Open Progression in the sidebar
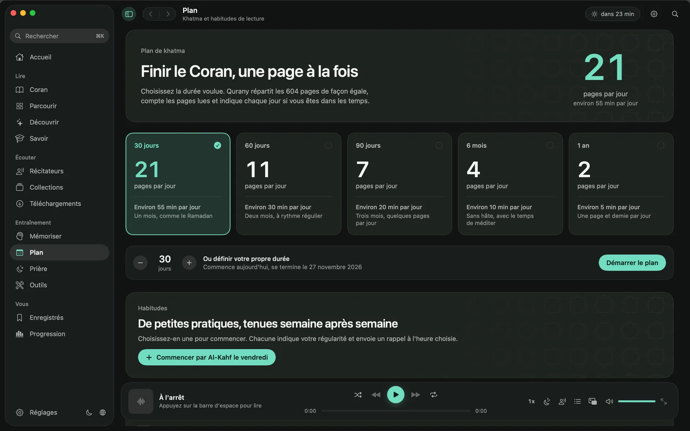690x431 pixels. 59,334
